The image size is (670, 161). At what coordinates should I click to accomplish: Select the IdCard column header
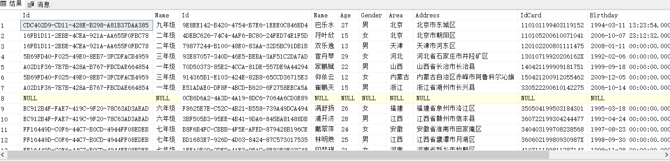tap(553, 15)
